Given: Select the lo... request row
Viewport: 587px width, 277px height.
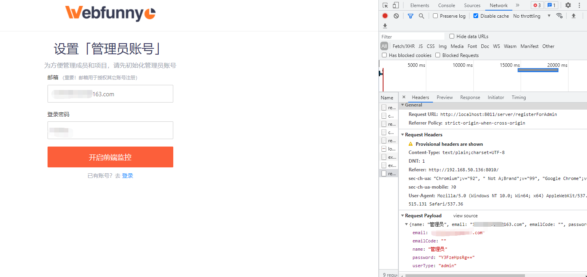Looking at the screenshot, I should pos(389,149).
